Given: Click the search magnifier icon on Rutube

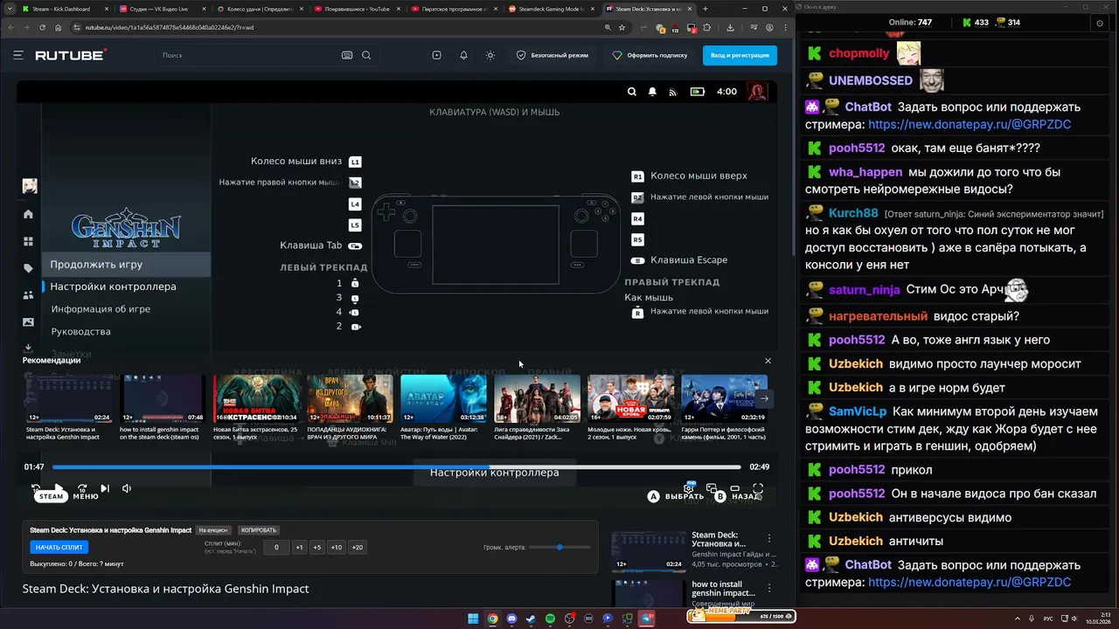Looking at the screenshot, I should click(366, 55).
